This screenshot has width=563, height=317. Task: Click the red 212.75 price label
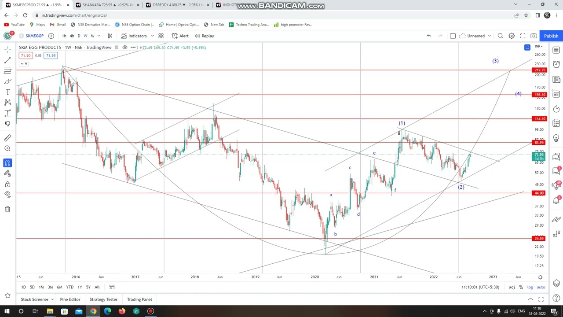539,70
